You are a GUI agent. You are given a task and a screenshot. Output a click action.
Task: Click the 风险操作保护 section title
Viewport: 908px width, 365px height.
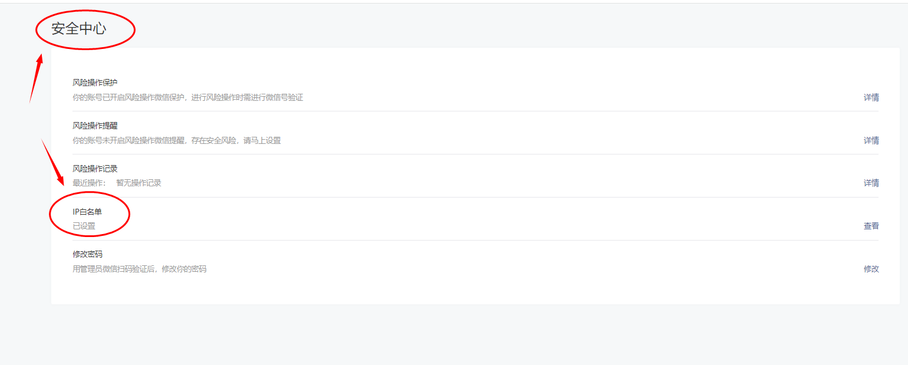click(95, 83)
